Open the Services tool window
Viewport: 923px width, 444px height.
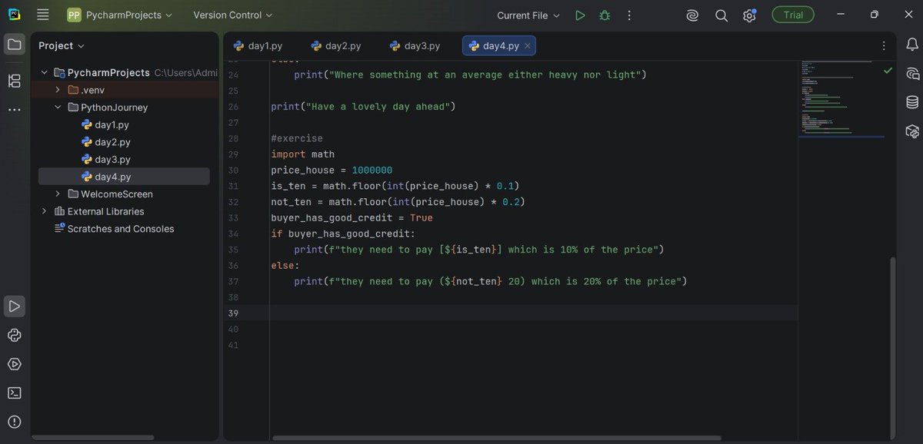click(14, 364)
